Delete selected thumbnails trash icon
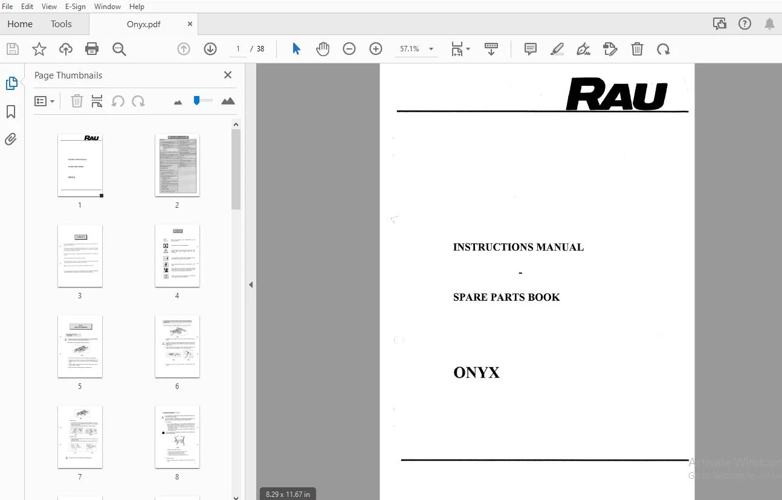This screenshot has height=500, width=782. tap(77, 101)
